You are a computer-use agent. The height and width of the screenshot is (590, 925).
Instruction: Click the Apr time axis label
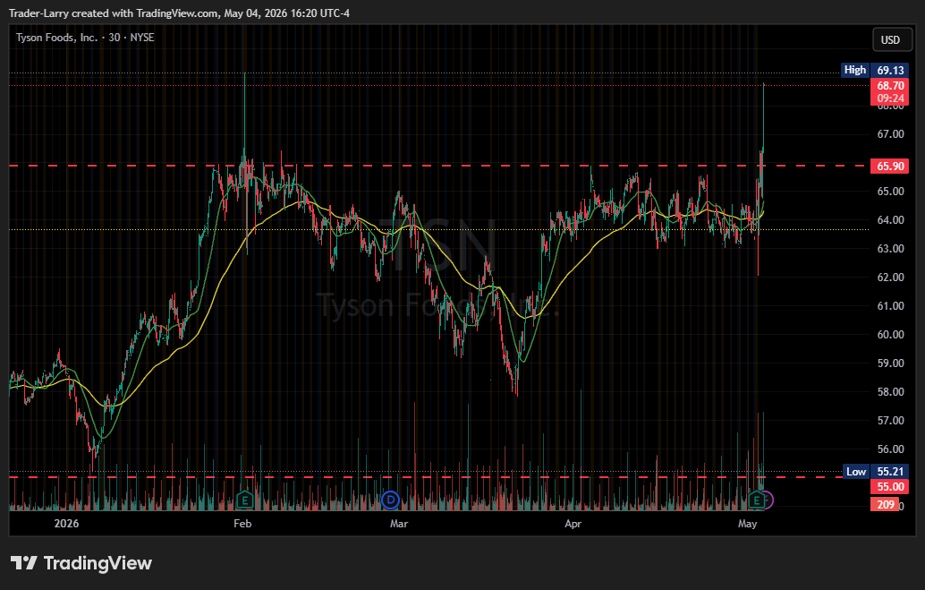(573, 524)
